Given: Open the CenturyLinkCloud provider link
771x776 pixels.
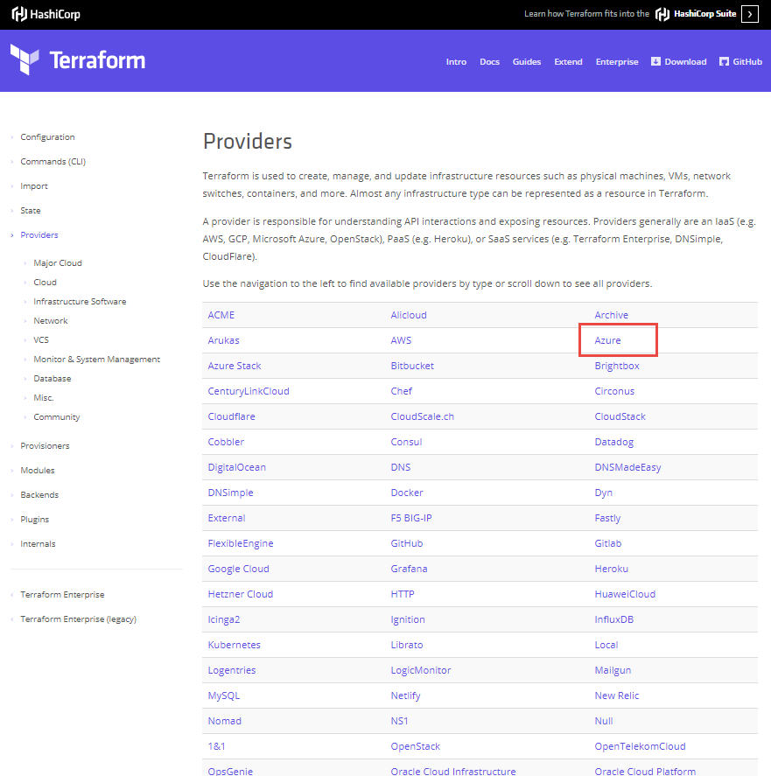Looking at the screenshot, I should 249,391.
